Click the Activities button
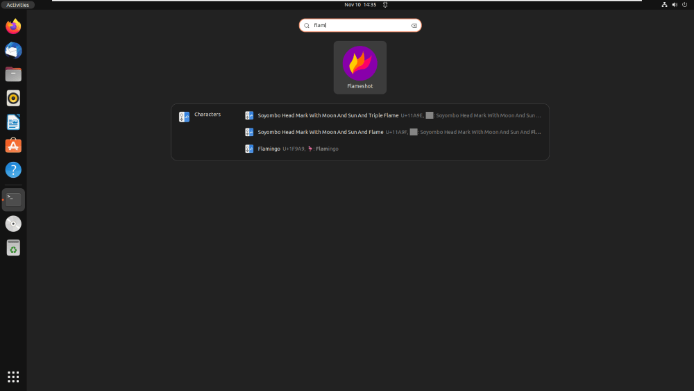This screenshot has height=391, width=694. point(17,5)
